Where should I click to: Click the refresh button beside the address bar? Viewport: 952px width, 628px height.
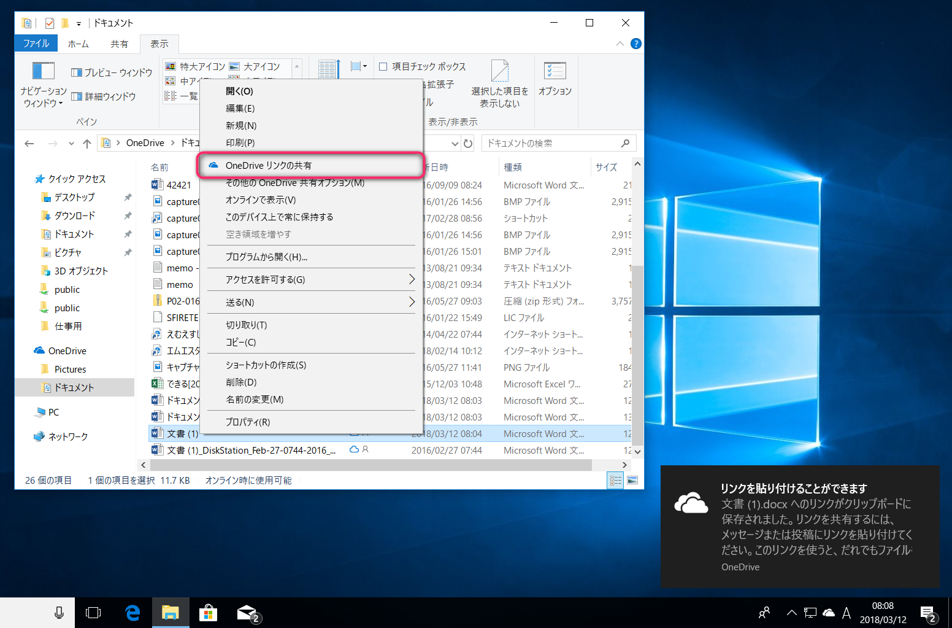[x=468, y=144]
